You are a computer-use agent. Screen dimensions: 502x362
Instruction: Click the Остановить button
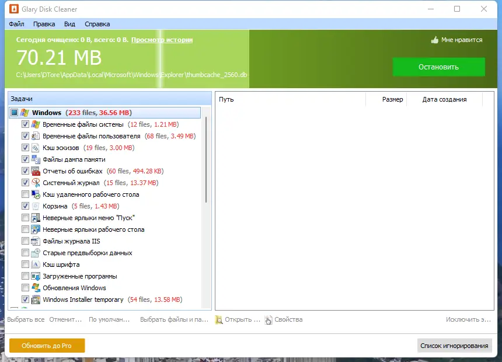click(438, 67)
